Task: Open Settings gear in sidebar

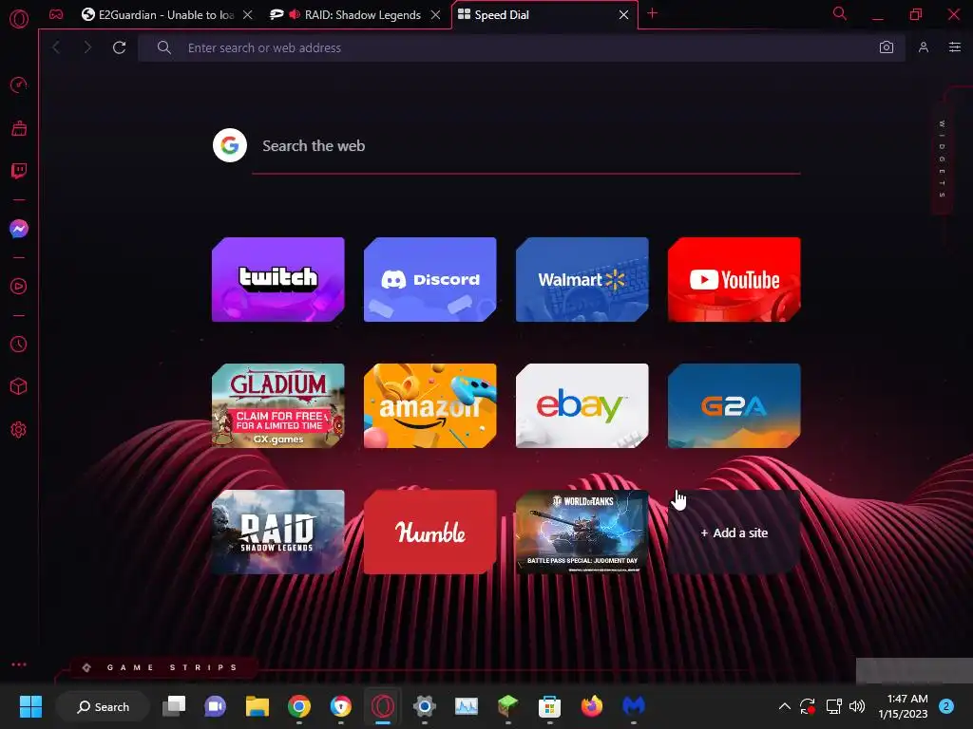Action: click(19, 430)
